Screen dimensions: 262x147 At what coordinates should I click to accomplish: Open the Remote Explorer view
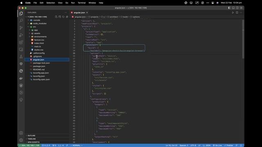[x=21, y=49]
